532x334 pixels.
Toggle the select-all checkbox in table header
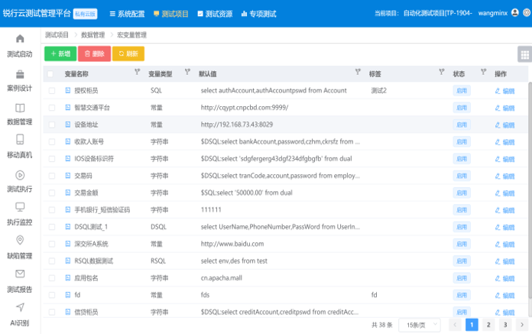pyautogui.click(x=51, y=74)
